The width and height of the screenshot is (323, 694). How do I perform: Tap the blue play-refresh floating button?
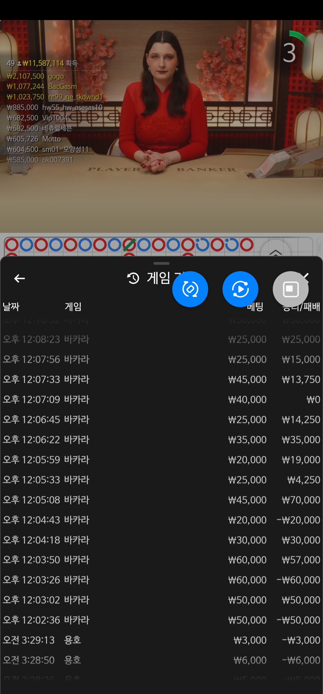point(240,289)
